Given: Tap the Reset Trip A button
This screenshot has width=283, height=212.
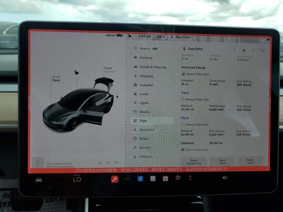Looking at the screenshot, I should point(222,161).
